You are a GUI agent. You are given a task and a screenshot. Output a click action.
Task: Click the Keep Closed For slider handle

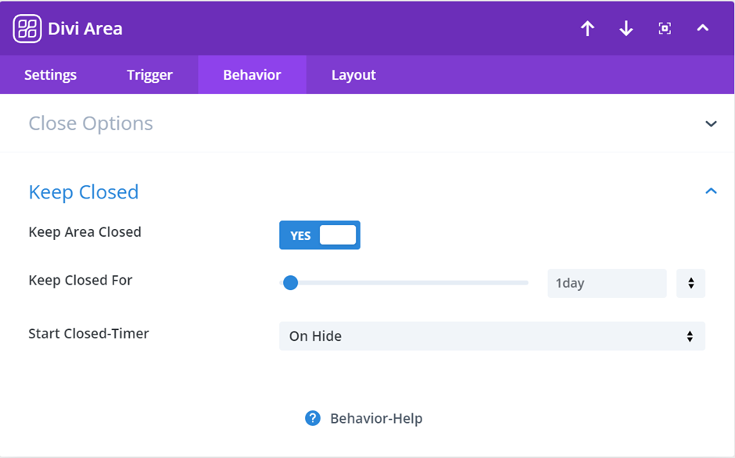(x=291, y=283)
